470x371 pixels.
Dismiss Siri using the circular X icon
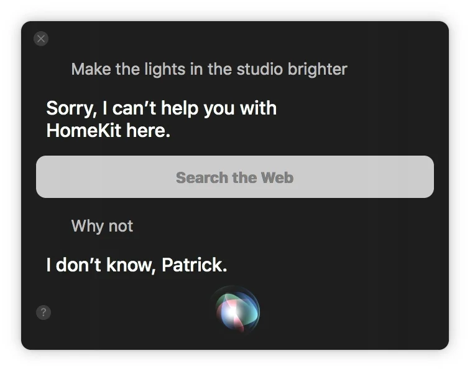[x=41, y=39]
